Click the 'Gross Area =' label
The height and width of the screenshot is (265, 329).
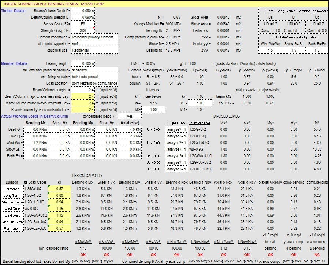tap(201, 17)
